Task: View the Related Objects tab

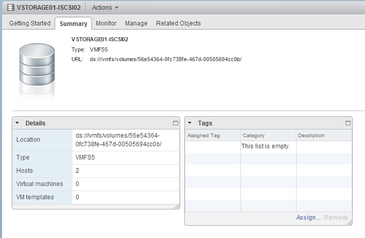Action: pyautogui.click(x=178, y=23)
